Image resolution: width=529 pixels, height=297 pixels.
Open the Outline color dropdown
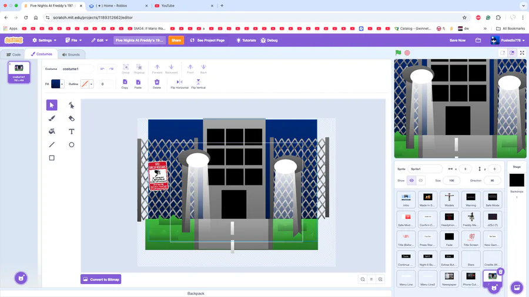91,84
